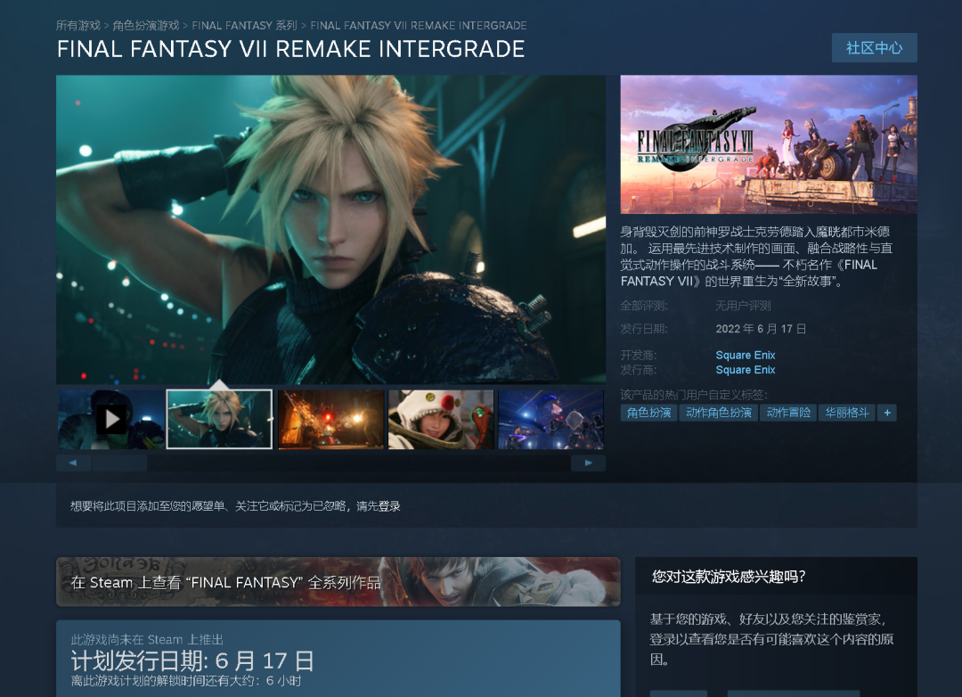Play the trailer video thumbnail
The image size is (962, 697).
[x=111, y=420]
